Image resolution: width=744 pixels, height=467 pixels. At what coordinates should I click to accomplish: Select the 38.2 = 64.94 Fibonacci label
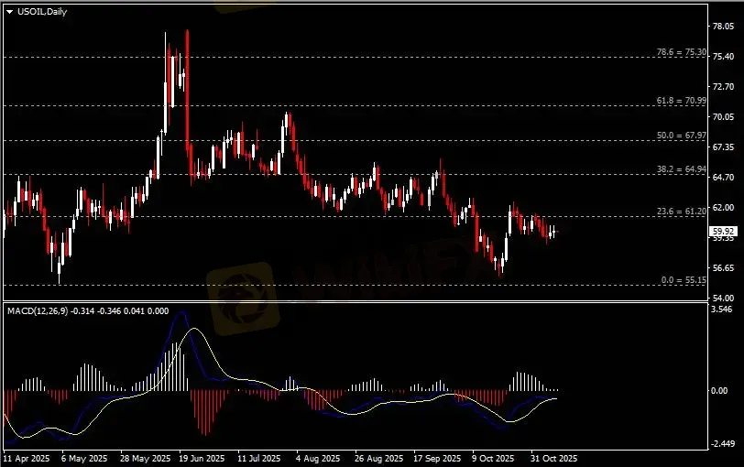(682, 169)
